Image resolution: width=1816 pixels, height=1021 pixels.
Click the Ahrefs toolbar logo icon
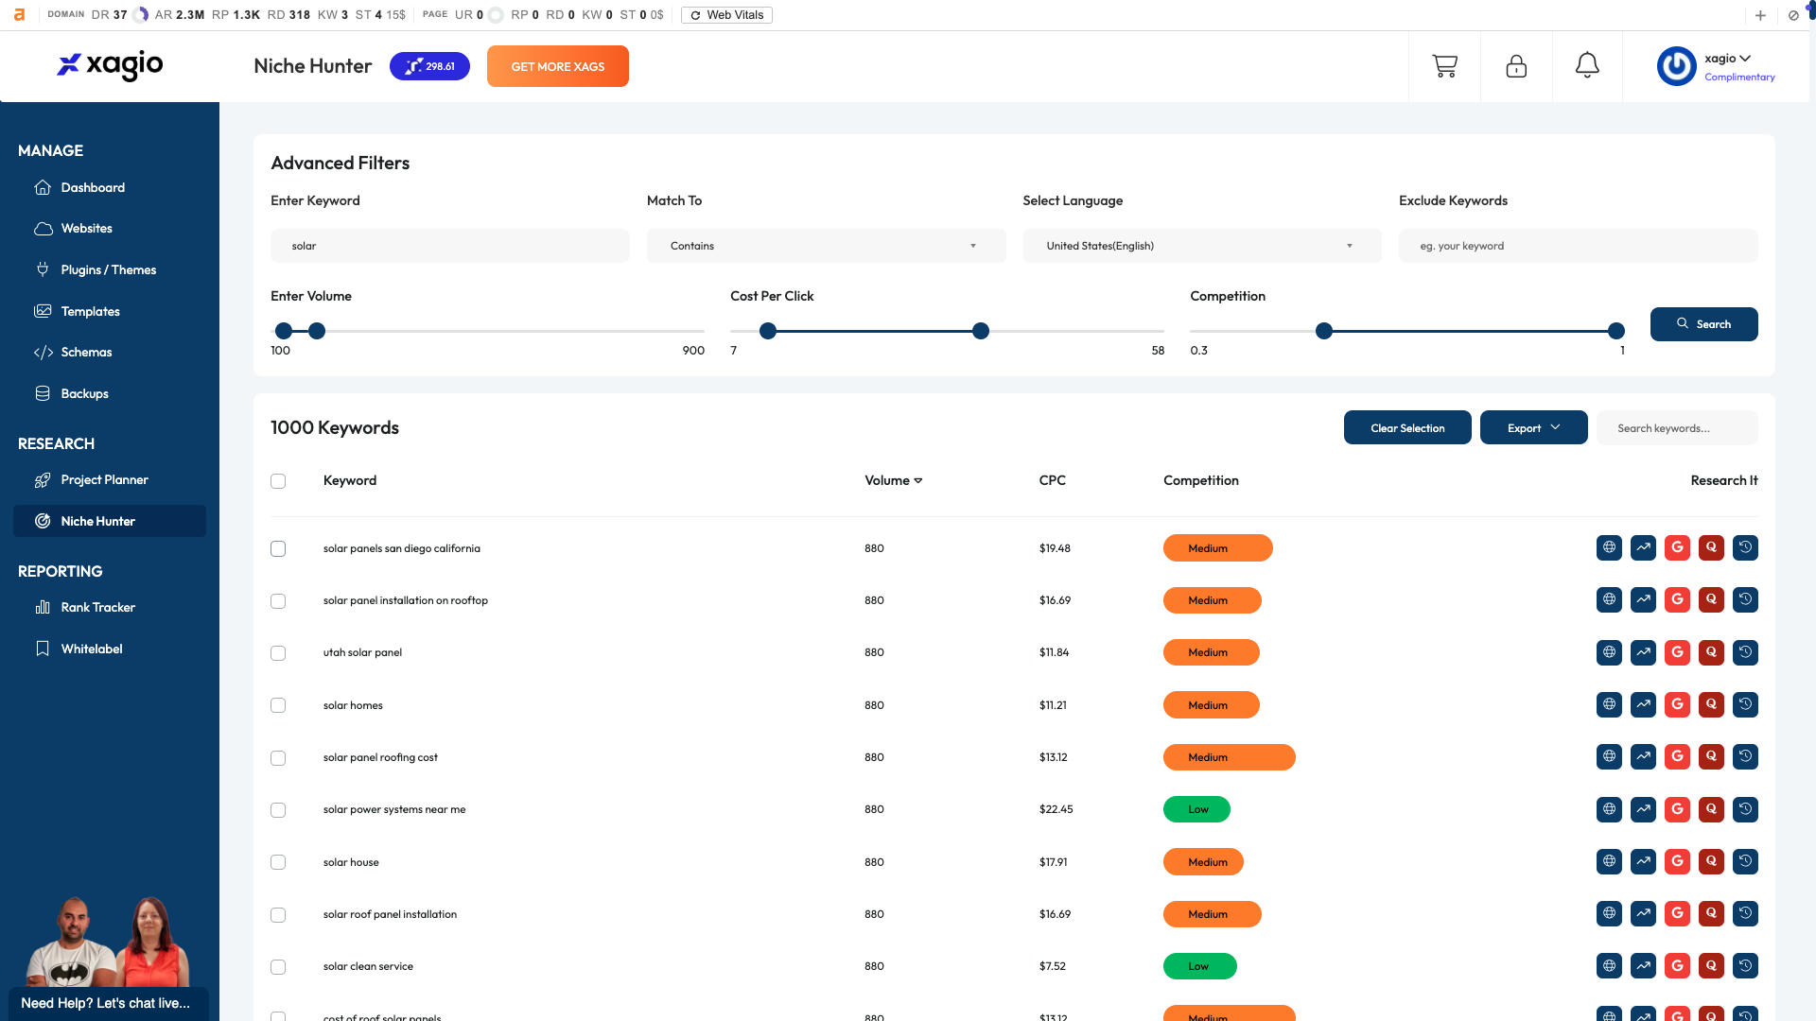19,14
